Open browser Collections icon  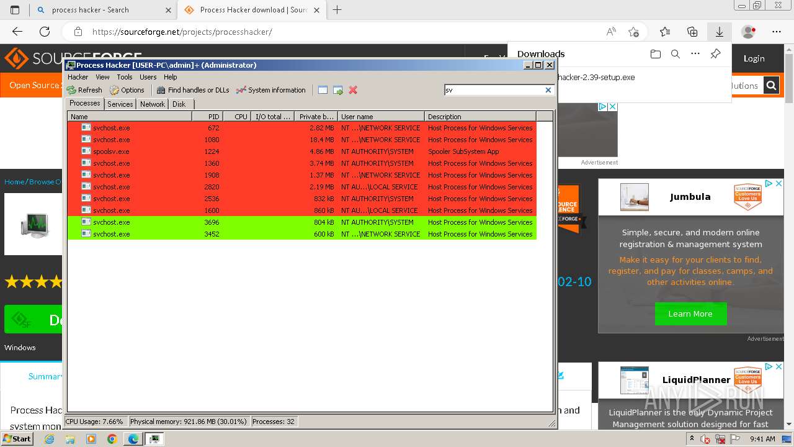click(x=692, y=32)
